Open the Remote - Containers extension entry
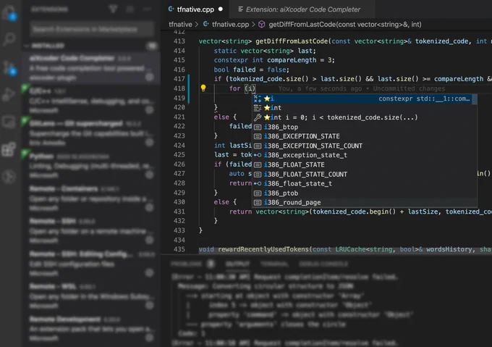 point(91,198)
